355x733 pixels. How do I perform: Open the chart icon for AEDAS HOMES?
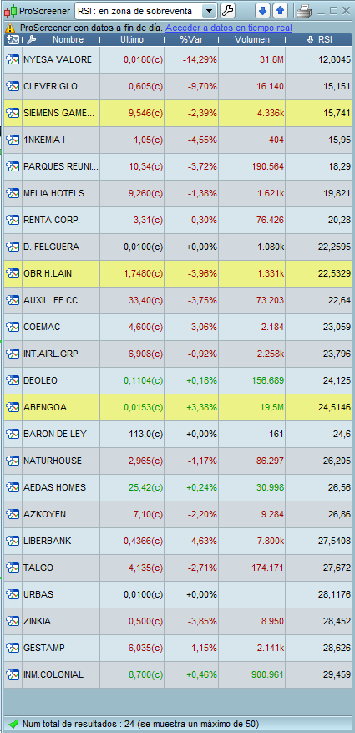coord(13,487)
